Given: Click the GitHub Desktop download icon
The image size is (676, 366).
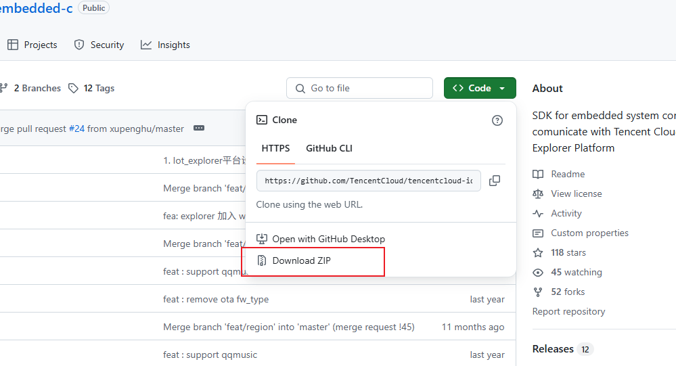Looking at the screenshot, I should [262, 239].
